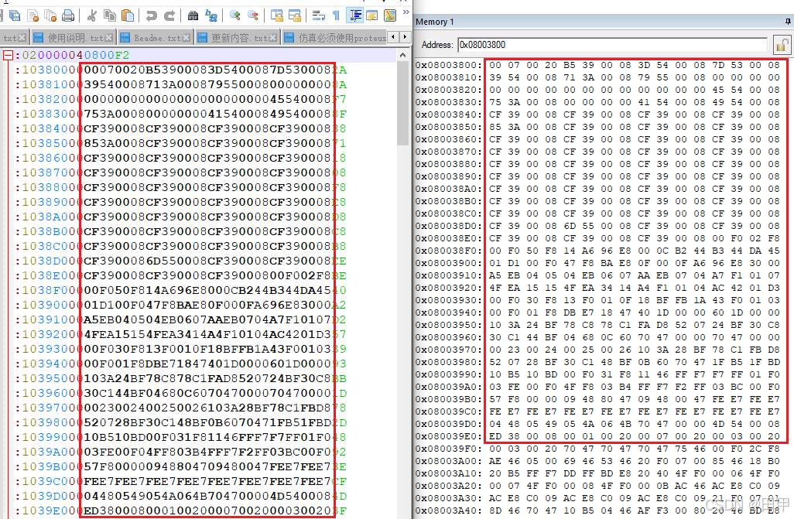Switch to the 使用说明.txt tab
The height and width of the screenshot is (519, 794).
point(74,37)
